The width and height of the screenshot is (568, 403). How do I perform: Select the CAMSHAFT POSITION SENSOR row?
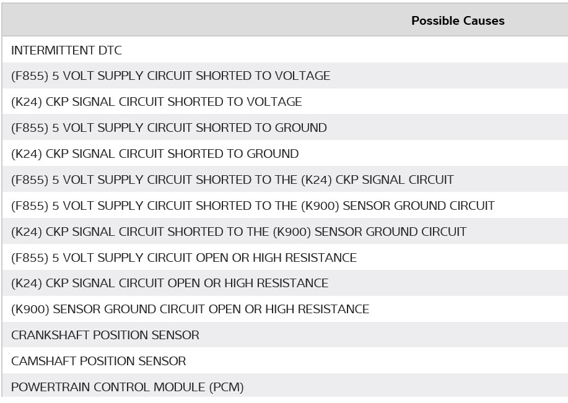coord(98,362)
